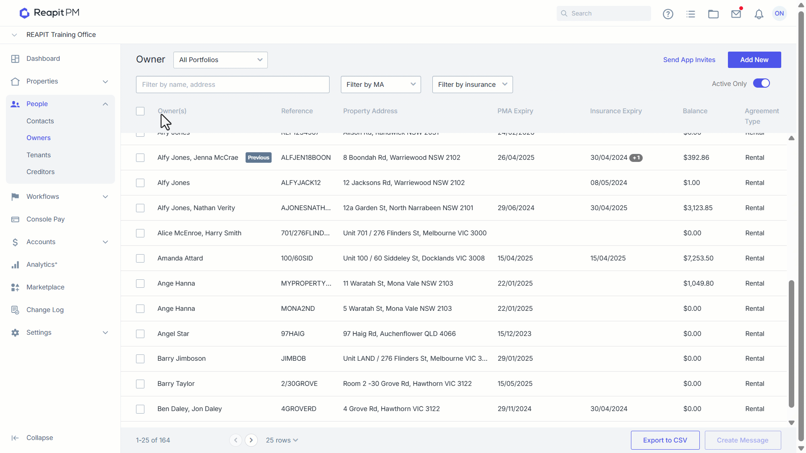Click the table's vertical scrollbar thumb
Image resolution: width=806 pixels, height=453 pixels.
pyautogui.click(x=791, y=344)
